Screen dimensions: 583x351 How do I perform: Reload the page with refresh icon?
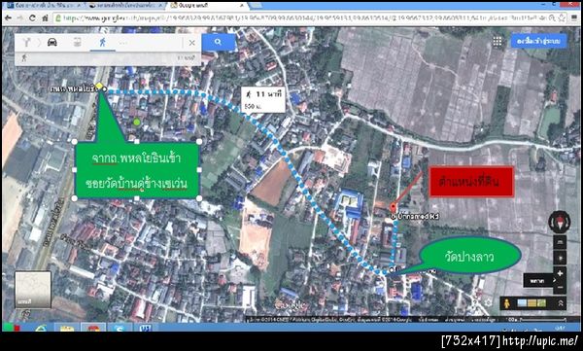[32, 18]
